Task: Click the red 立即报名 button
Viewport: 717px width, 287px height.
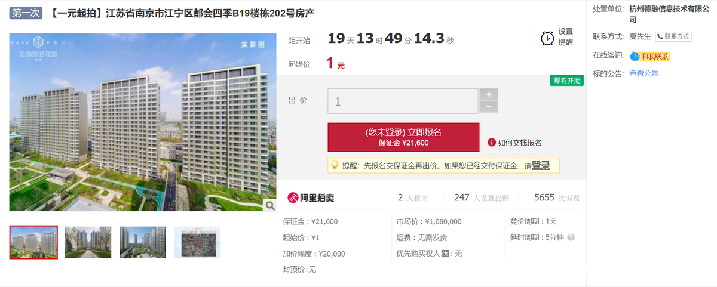Action: [403, 137]
